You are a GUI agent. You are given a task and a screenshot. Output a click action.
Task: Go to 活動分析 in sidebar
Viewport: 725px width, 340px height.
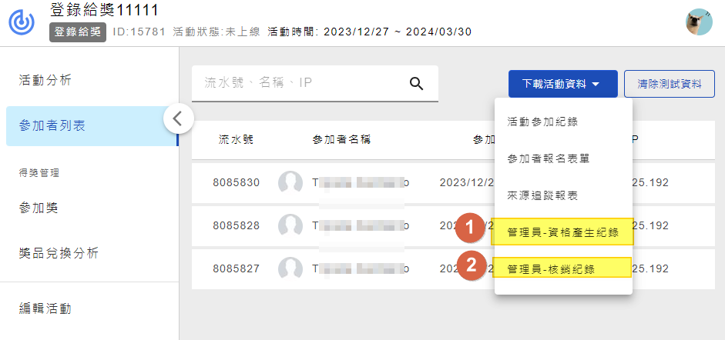pos(45,80)
